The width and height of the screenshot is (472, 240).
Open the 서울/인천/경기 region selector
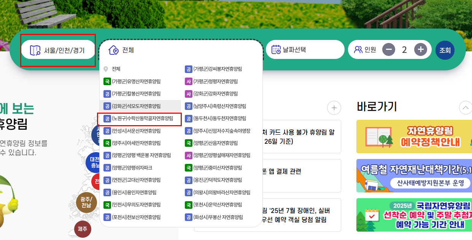pos(58,50)
